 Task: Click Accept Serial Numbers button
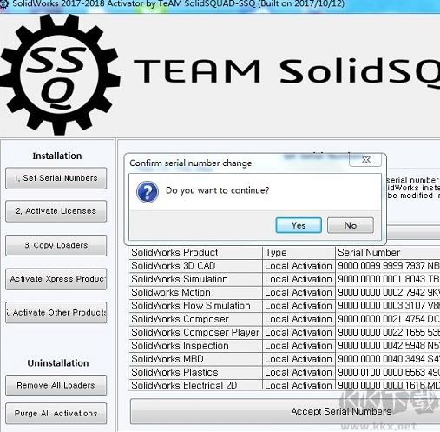point(285,411)
